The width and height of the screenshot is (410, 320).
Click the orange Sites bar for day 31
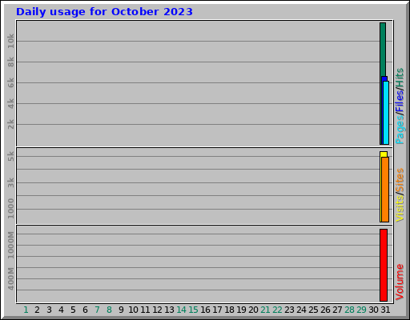tap(385, 190)
